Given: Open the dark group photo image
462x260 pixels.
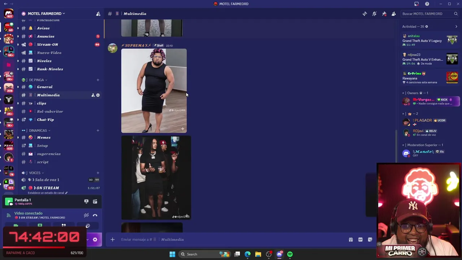Looking at the screenshot, I should (x=156, y=178).
